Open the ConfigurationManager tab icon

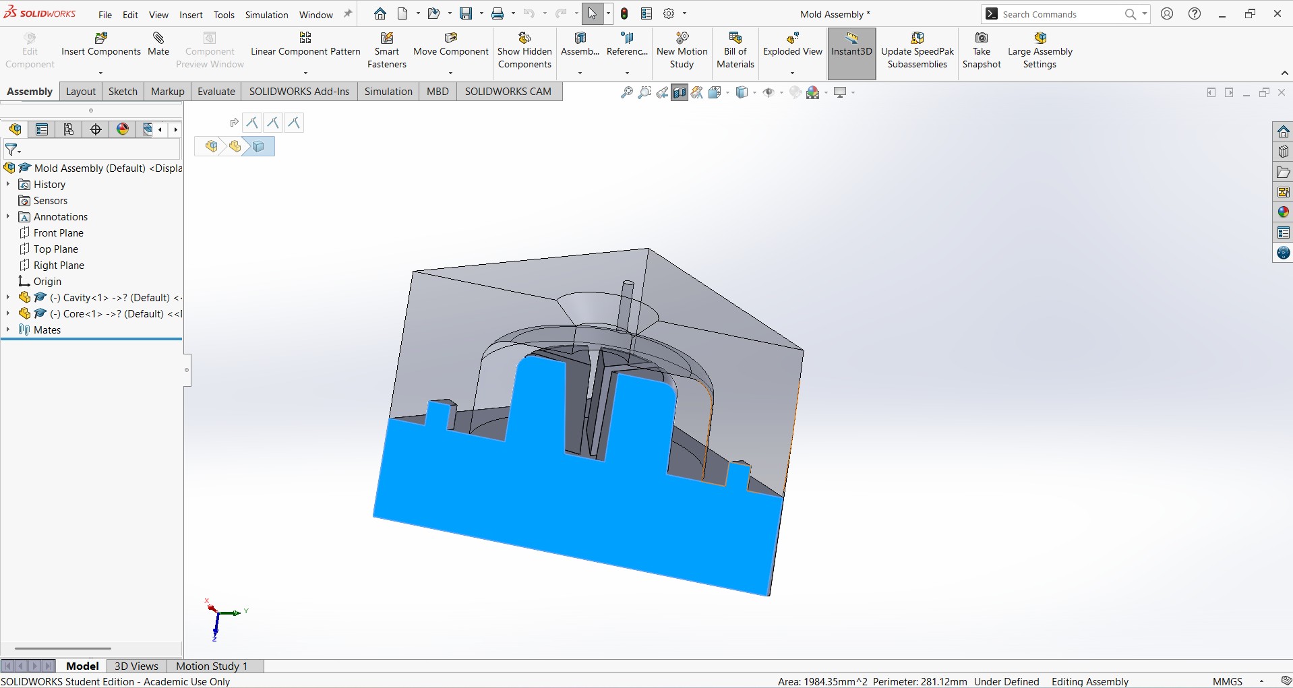pos(69,129)
